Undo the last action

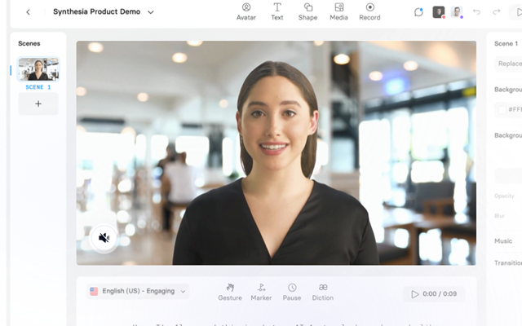476,12
